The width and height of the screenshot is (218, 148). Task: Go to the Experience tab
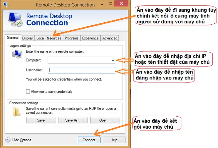90,38
